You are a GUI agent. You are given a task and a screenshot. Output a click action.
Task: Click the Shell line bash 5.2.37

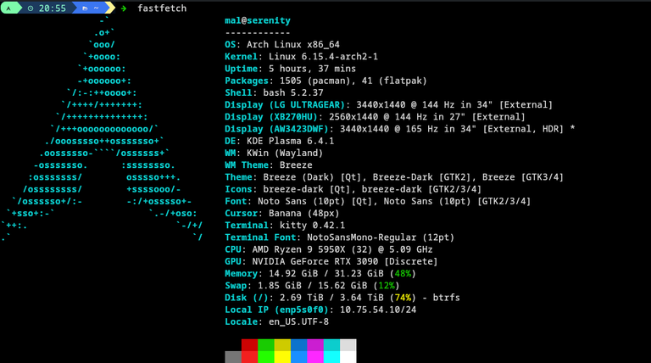click(274, 92)
